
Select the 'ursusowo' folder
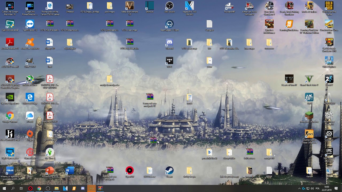269,44
